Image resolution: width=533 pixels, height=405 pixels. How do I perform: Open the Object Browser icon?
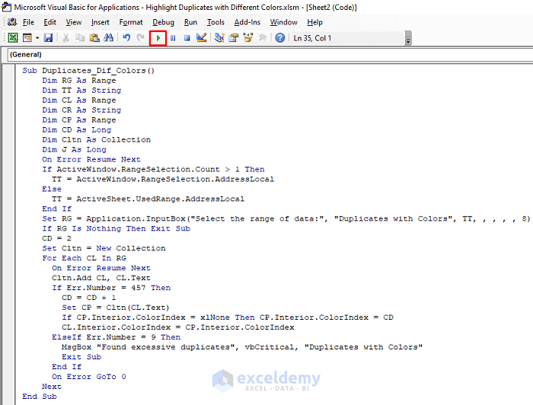[248, 38]
